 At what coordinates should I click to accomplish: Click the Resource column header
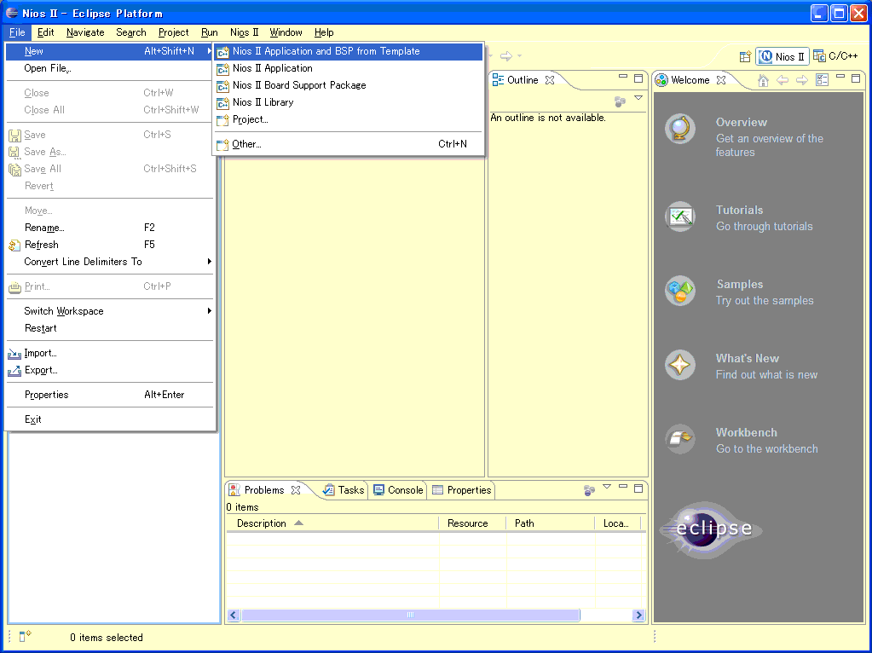472,523
